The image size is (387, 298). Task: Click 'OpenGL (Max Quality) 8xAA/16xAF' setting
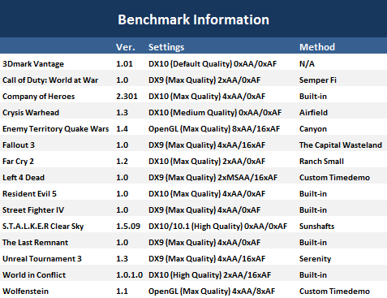tap(214, 129)
